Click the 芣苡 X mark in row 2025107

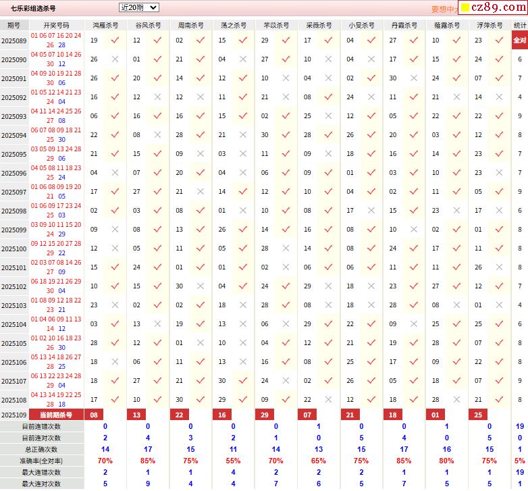click(286, 380)
